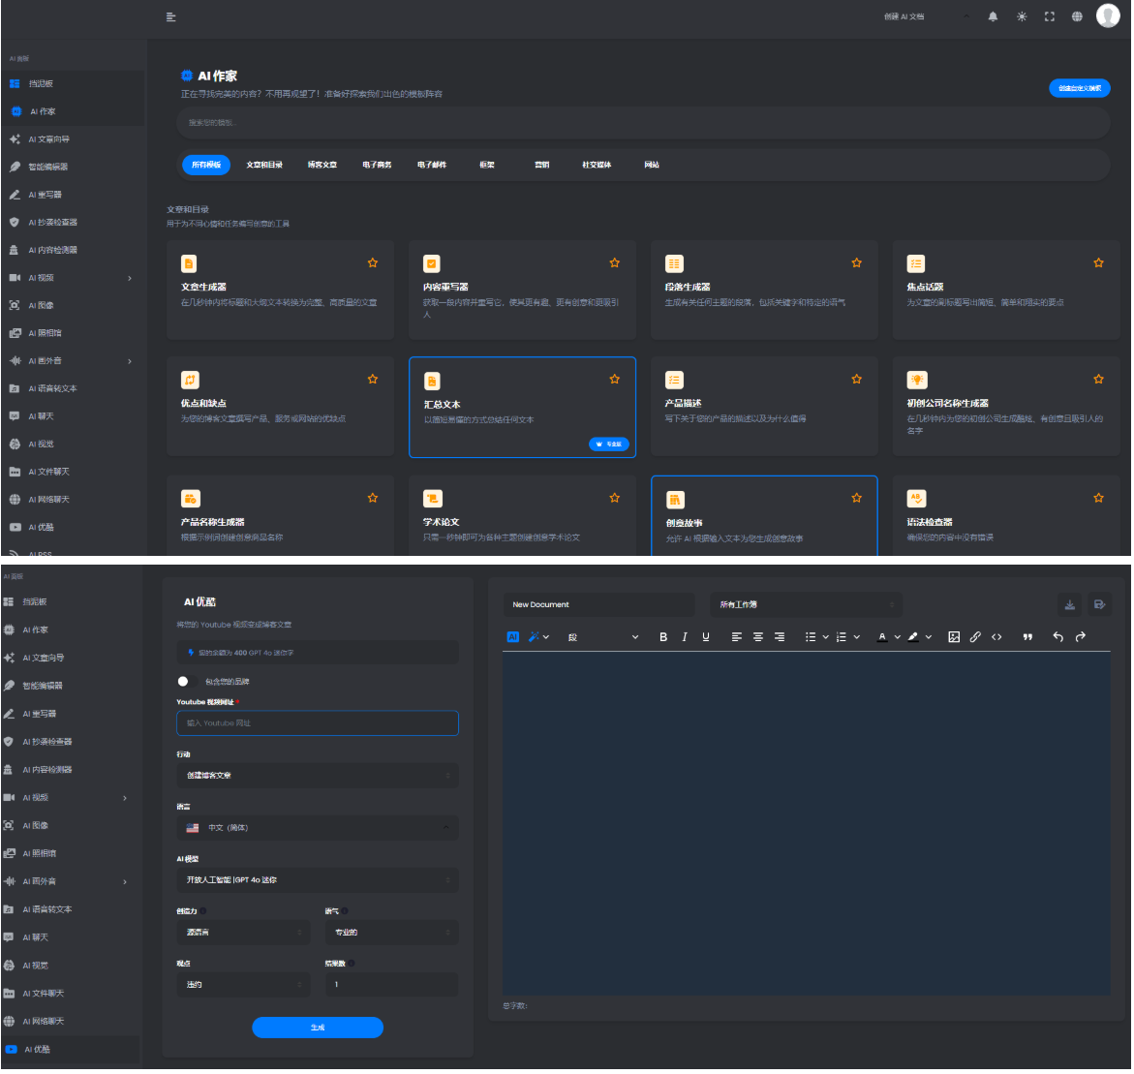Collapse the sidebar with the hamburger icon
Screen dimensions: 1134x1074
tap(170, 16)
